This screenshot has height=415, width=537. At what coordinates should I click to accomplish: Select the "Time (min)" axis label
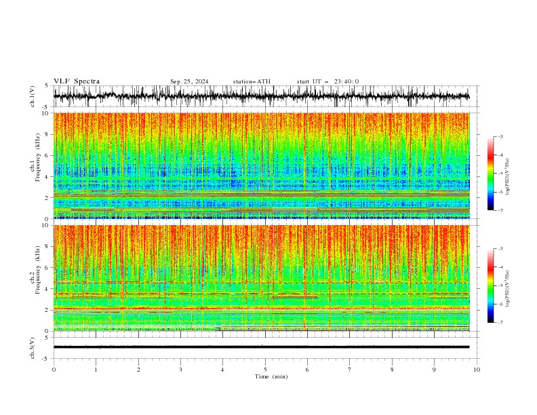[x=271, y=376]
